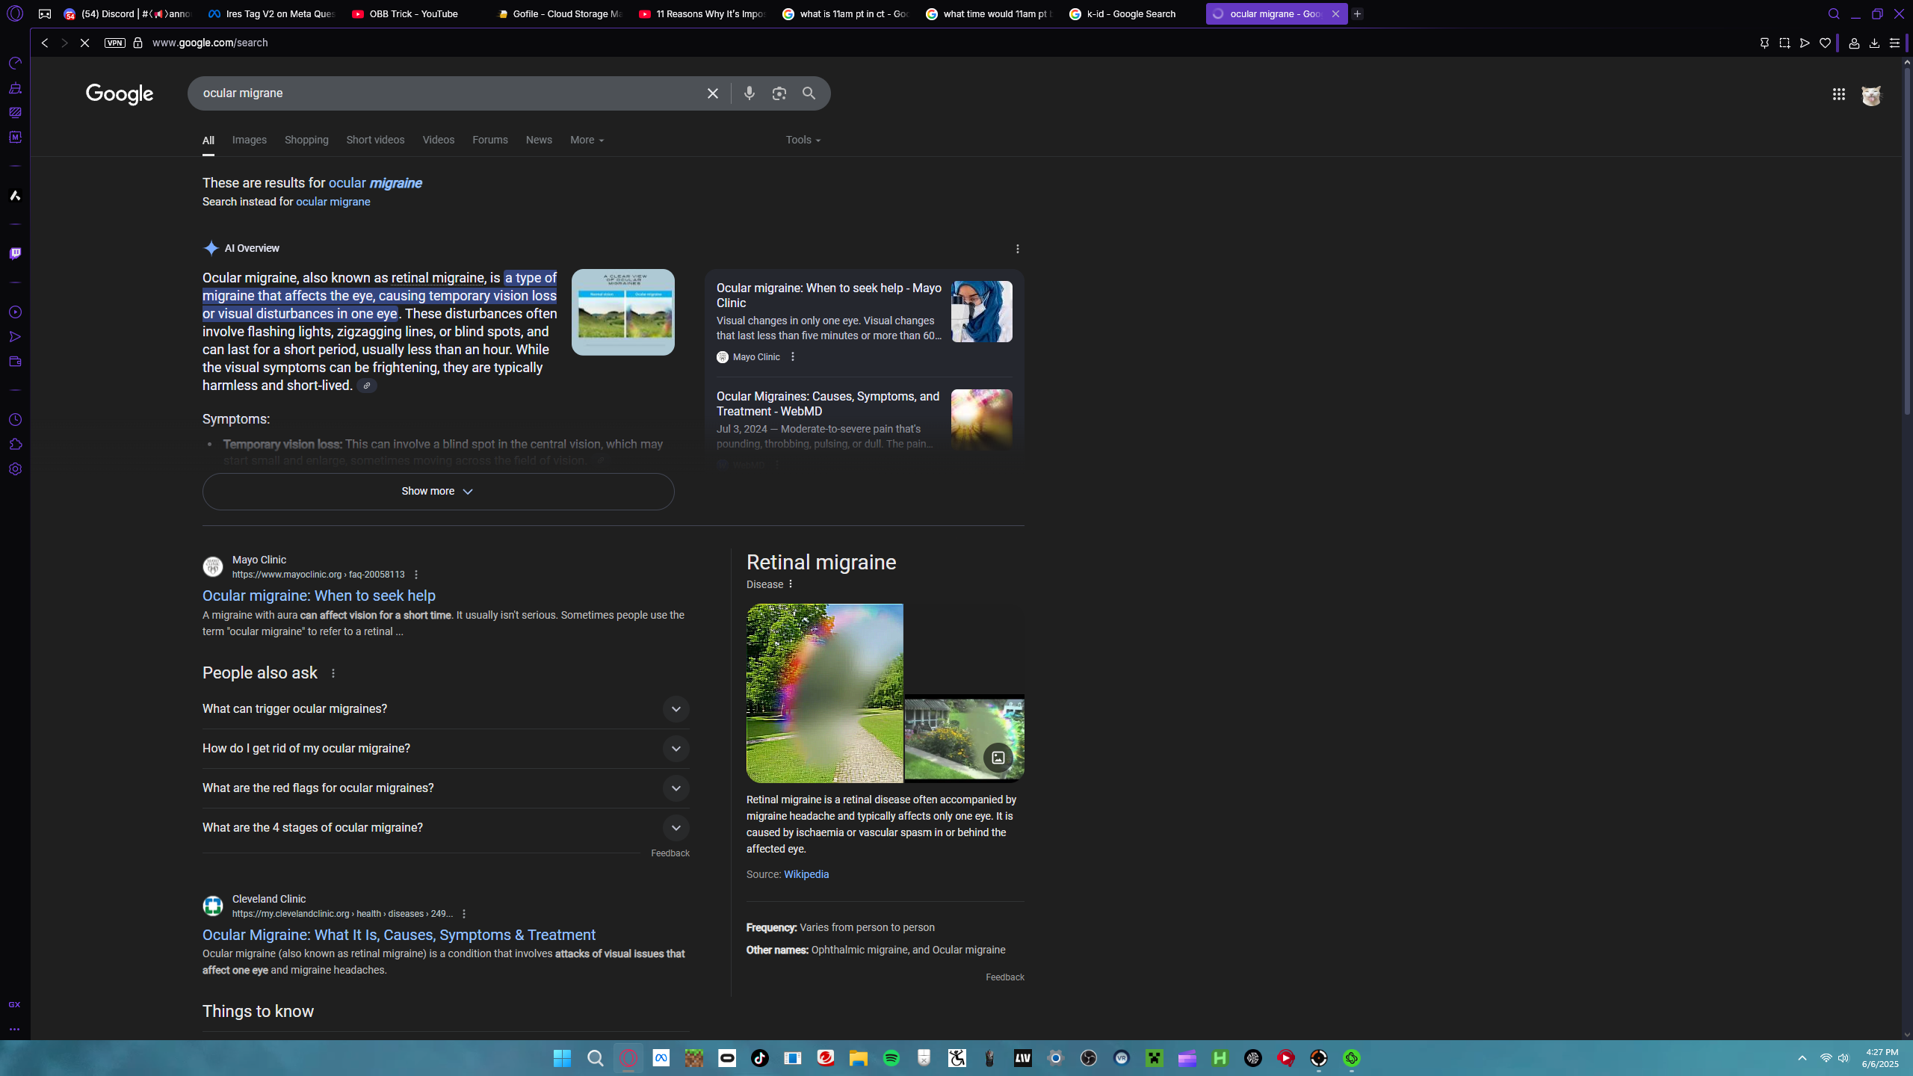Toggle VPN badge in address bar

click(x=115, y=43)
